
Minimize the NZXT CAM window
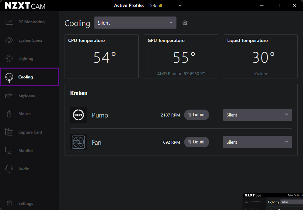pyautogui.click(x=262, y=6)
